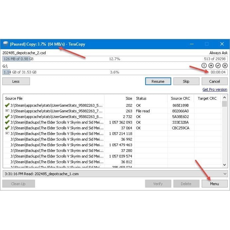
Task: Click the Delete button
Action: coord(186,184)
